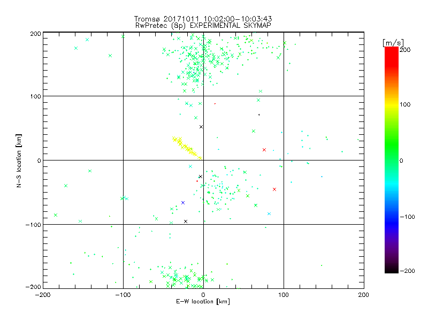Click the E-W axis tick label '-200'
Image resolution: width=428 pixels, height=321 pixels.
click(43, 295)
